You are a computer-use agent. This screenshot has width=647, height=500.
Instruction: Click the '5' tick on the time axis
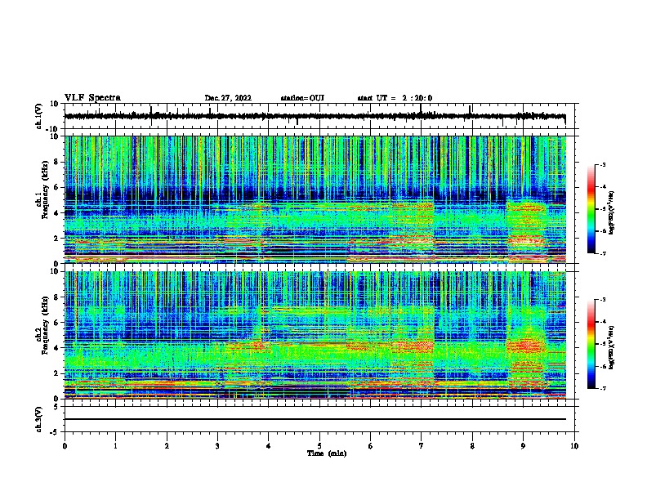(x=319, y=446)
